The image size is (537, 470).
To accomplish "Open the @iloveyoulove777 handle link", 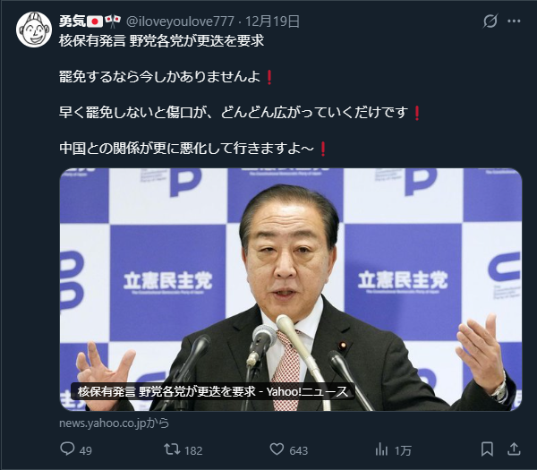I will click(180, 21).
